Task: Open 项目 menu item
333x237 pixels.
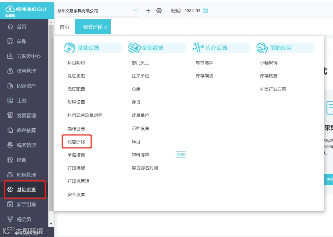Action: tap(136, 142)
